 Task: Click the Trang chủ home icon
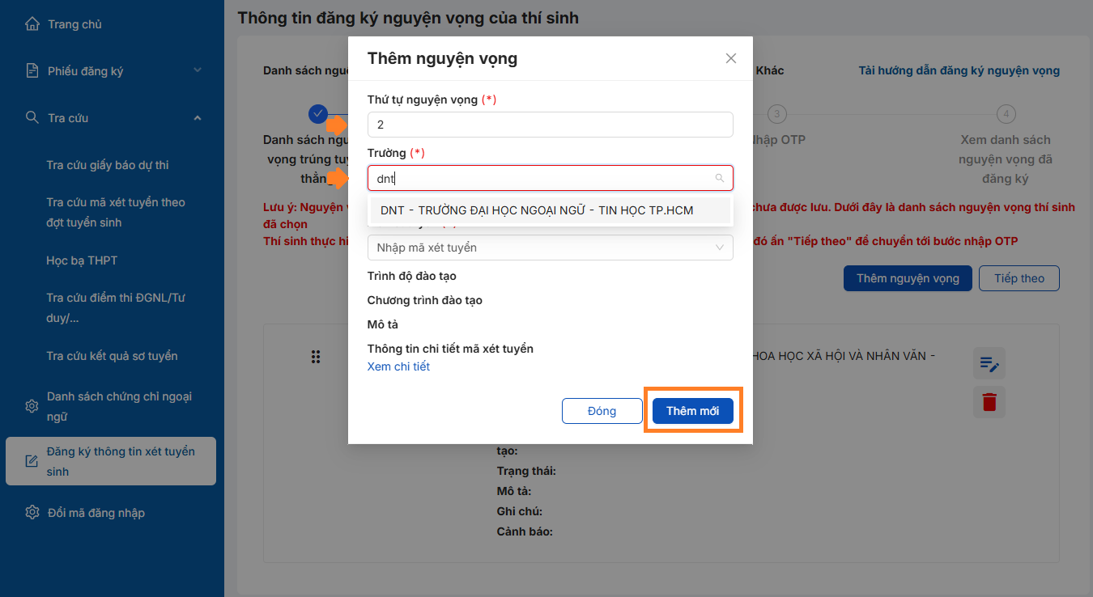point(32,24)
